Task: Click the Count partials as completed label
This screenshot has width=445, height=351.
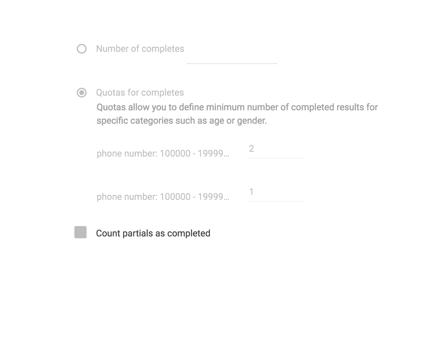Action: tap(153, 233)
